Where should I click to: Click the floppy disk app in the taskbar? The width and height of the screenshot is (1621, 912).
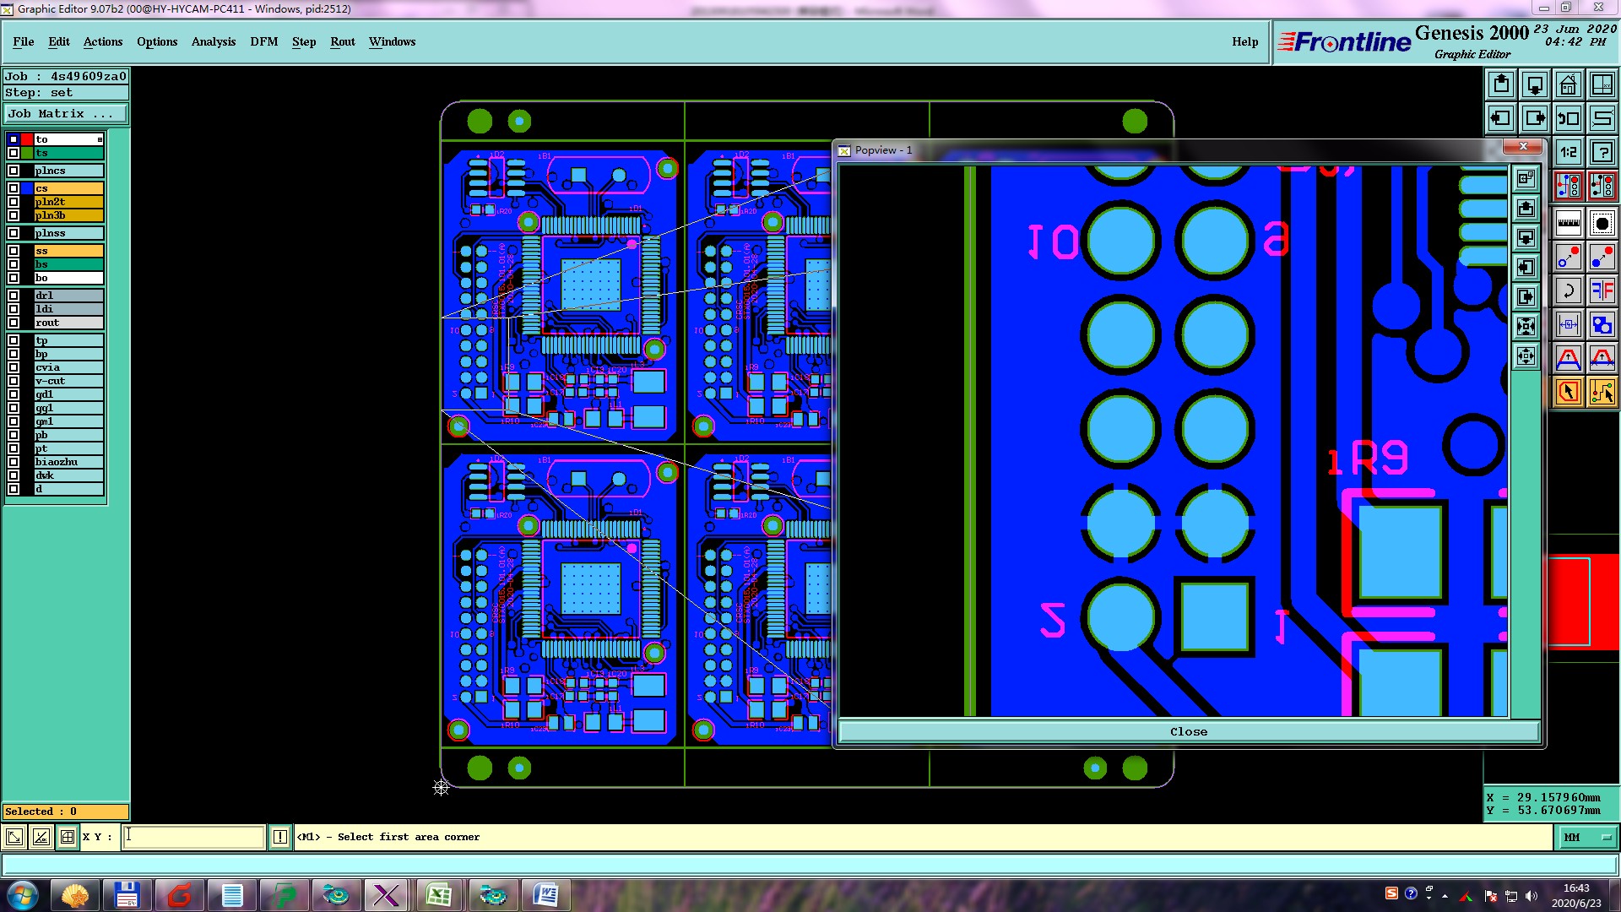127,895
